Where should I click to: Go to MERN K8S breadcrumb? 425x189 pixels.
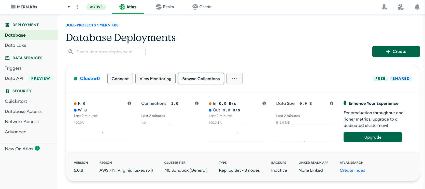click(109, 25)
